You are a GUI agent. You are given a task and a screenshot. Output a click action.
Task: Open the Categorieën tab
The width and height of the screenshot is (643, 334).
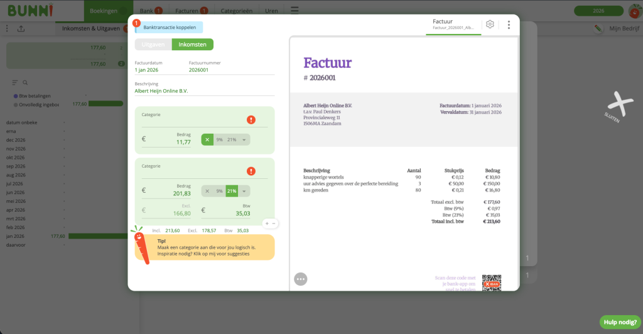237,11
